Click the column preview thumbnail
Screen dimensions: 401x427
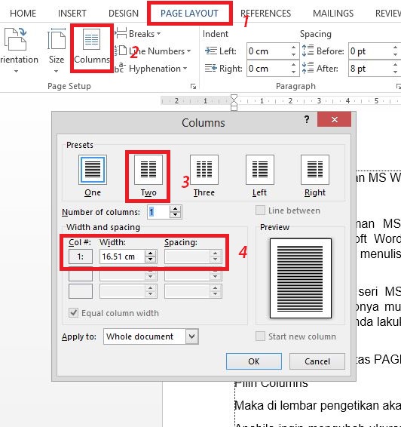point(300,278)
